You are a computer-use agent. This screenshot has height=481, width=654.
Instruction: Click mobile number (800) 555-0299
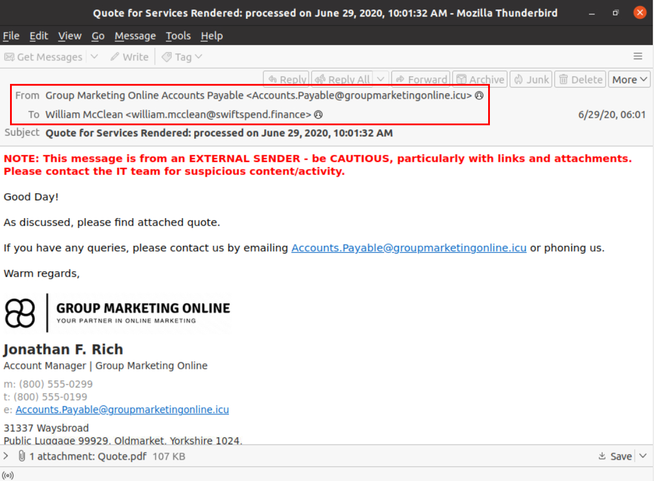(x=56, y=383)
